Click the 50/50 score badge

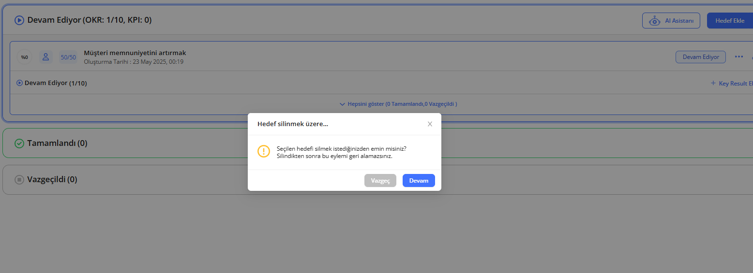coord(68,57)
